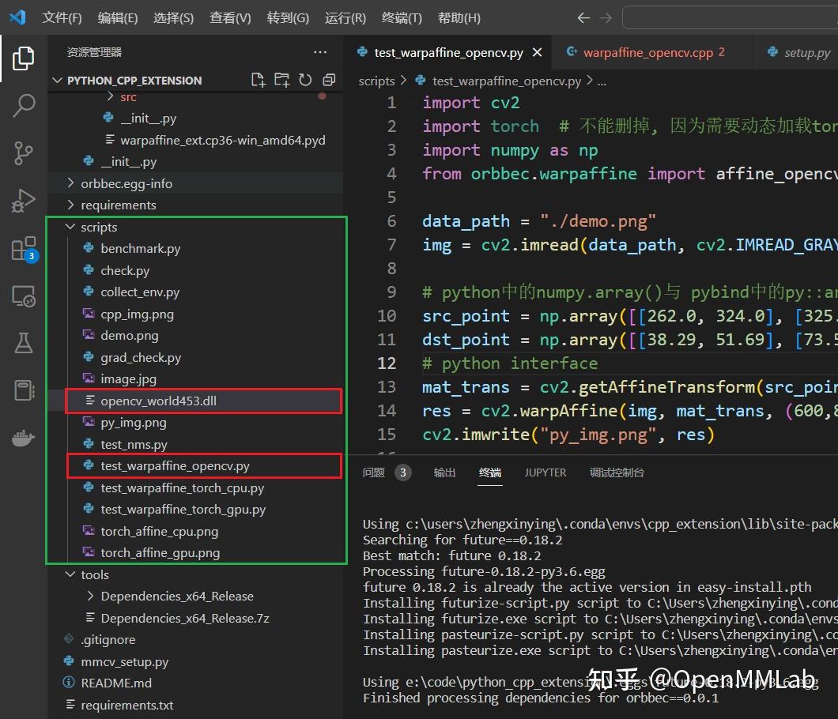
Task: Collapse the scripts folder
Action: pyautogui.click(x=99, y=227)
